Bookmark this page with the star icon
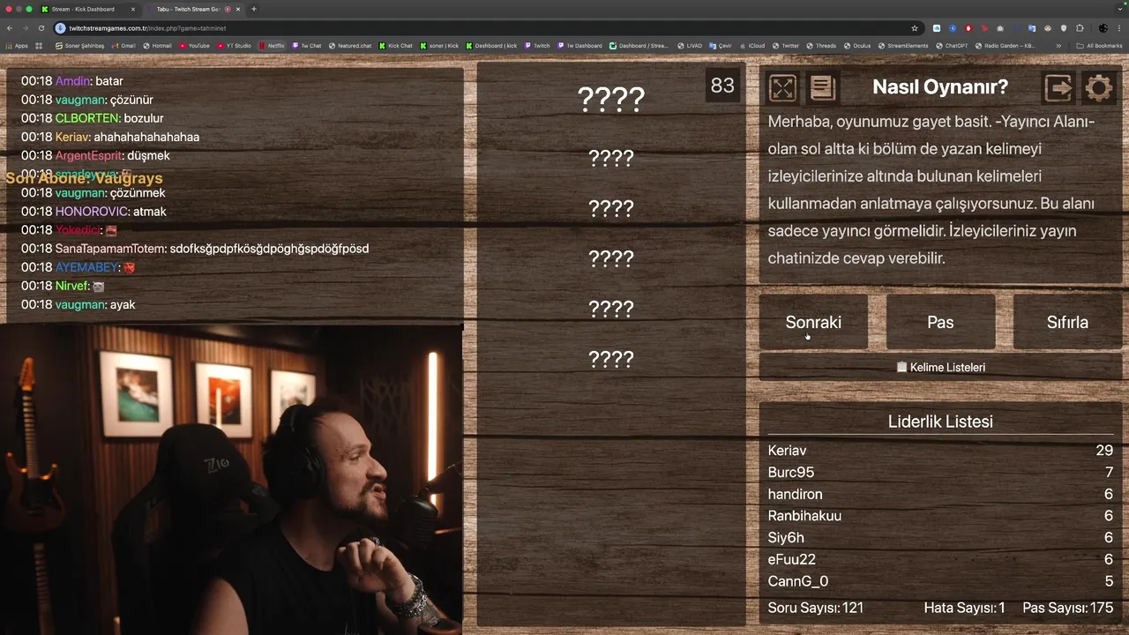 pos(915,28)
